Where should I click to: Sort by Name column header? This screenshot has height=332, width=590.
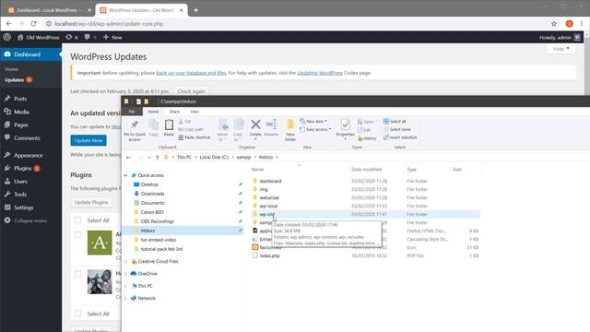pos(257,170)
